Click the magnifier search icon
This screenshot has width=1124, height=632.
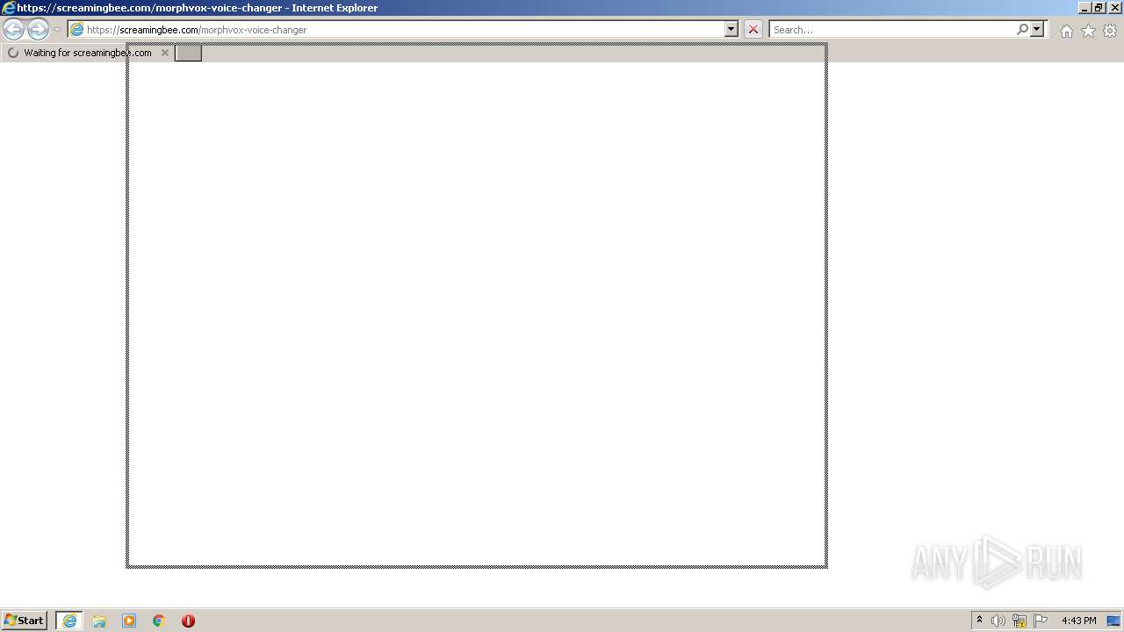pyautogui.click(x=1022, y=29)
